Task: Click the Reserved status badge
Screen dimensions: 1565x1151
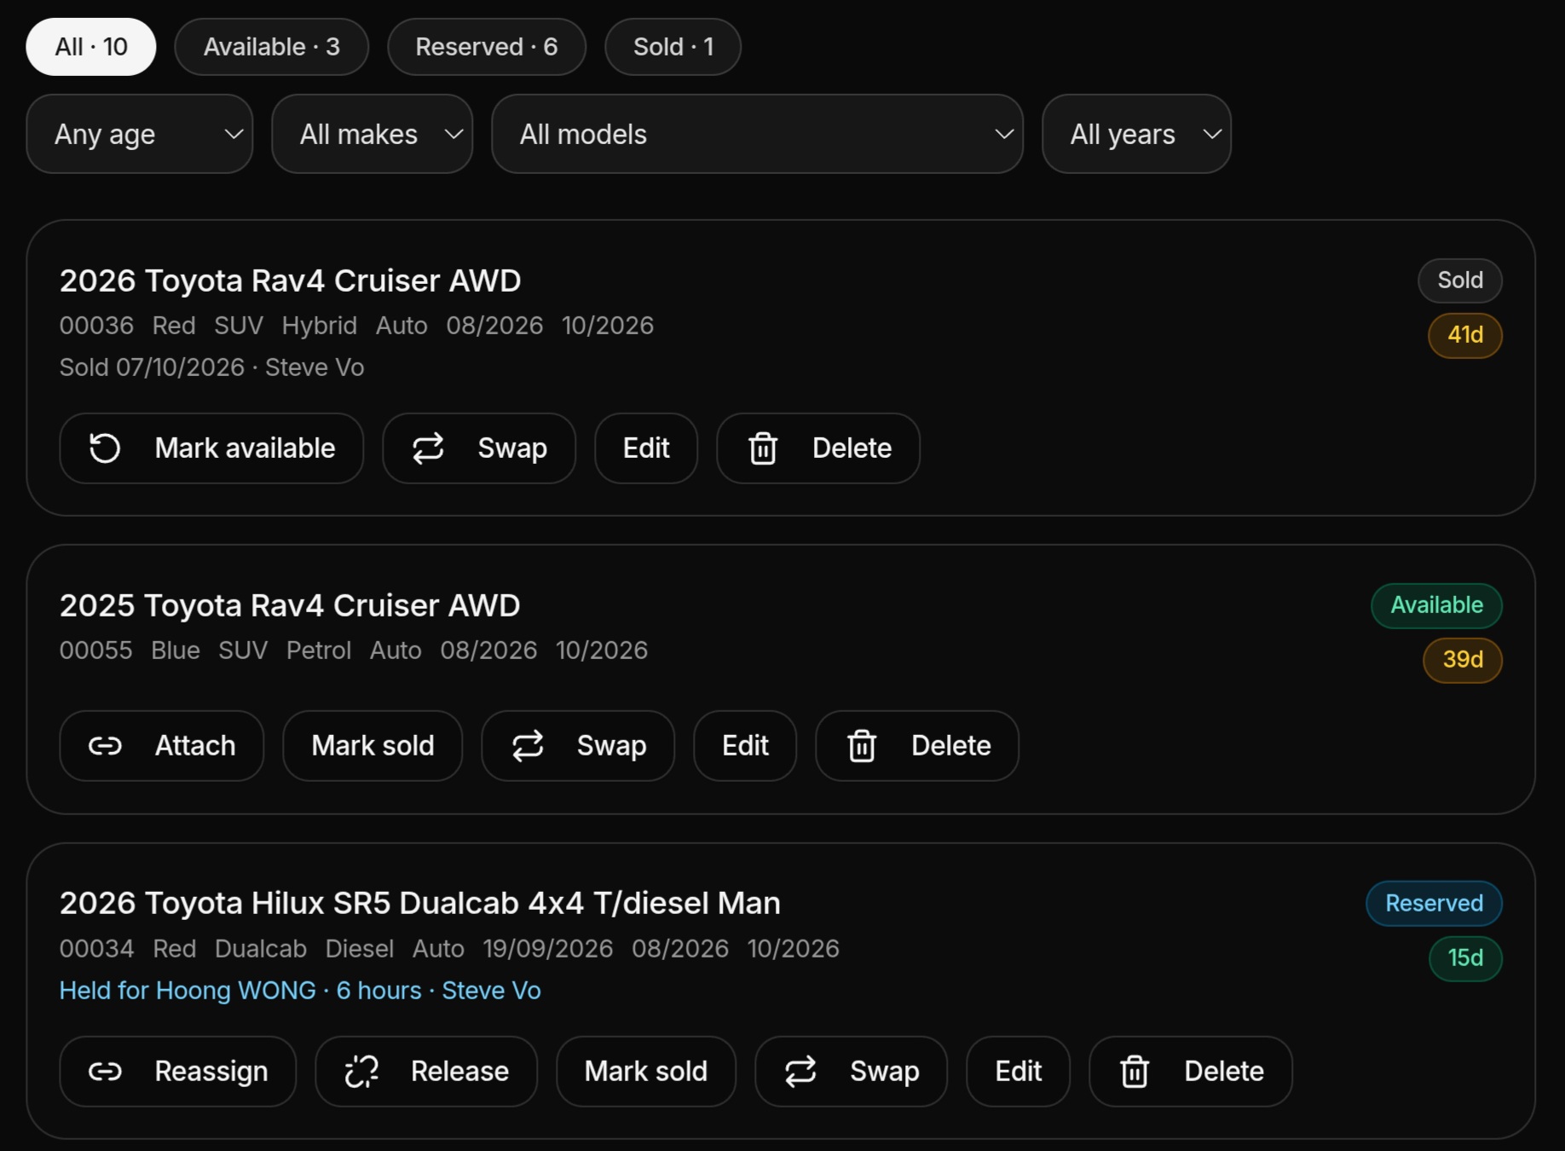Action: (x=1435, y=904)
